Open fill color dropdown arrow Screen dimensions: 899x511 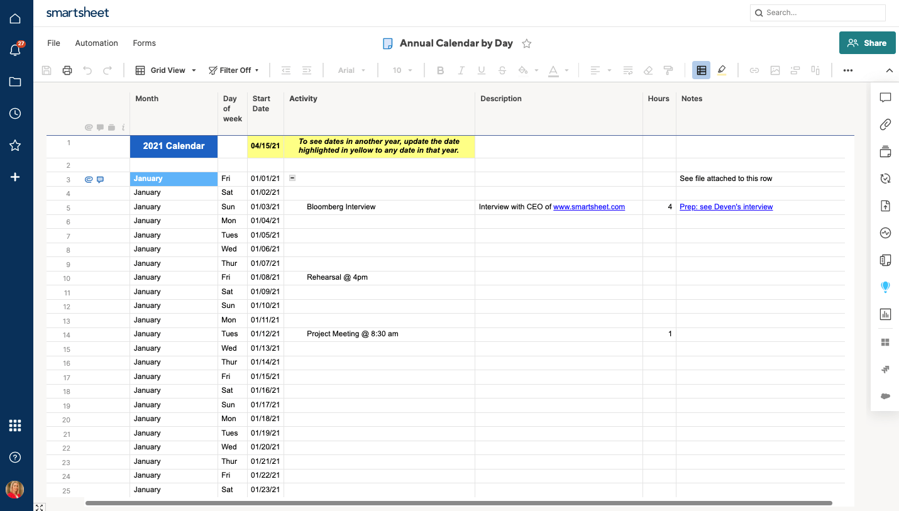pyautogui.click(x=536, y=70)
